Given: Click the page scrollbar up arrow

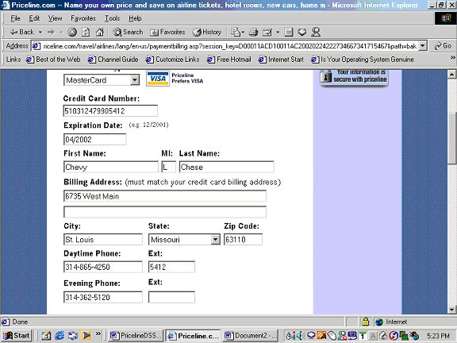Looking at the screenshot, I should (x=451, y=75).
